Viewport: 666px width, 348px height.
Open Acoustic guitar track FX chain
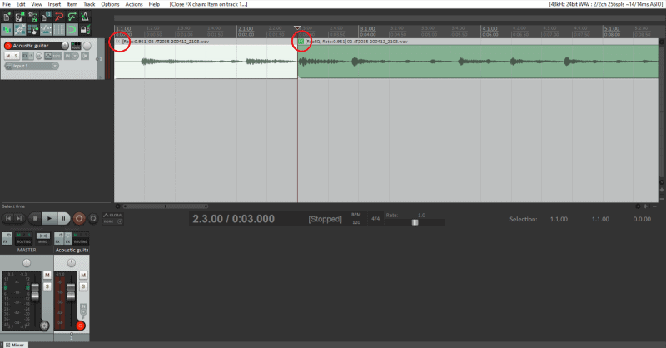pyautogui.click(x=26, y=56)
